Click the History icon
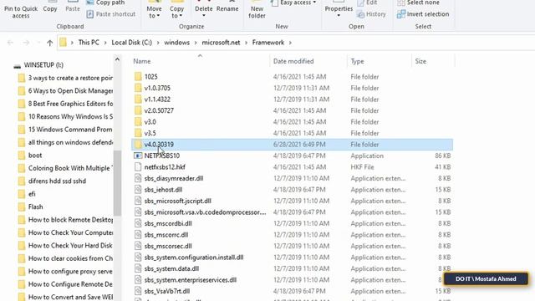The height and width of the screenshot is (301, 535). [360, 14]
